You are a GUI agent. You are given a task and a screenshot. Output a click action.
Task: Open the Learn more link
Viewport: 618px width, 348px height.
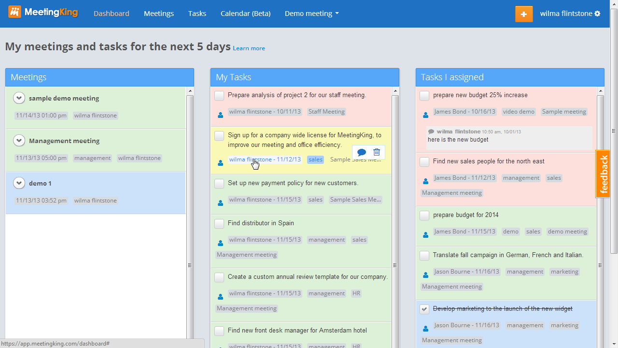[x=249, y=48]
